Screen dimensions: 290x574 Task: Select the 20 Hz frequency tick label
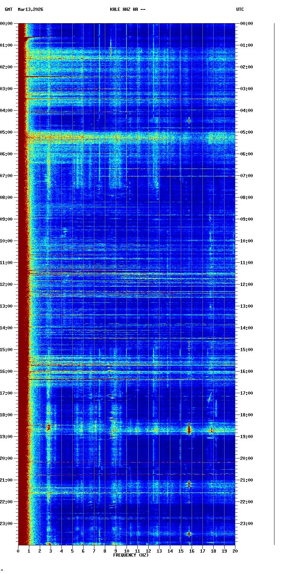click(235, 551)
